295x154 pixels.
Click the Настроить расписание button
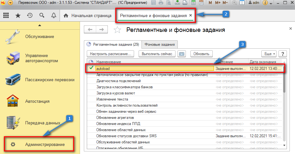click(110, 54)
